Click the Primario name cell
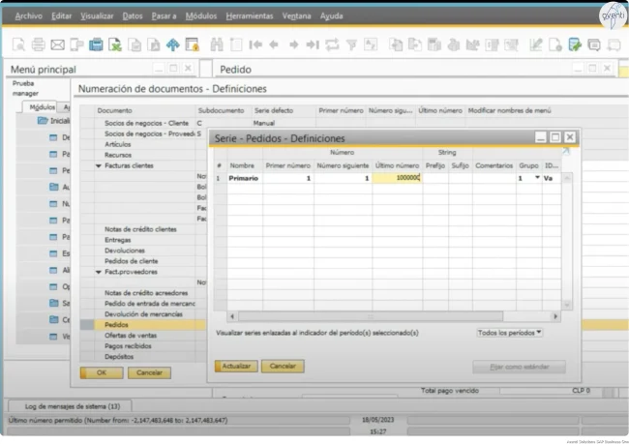 (x=244, y=178)
